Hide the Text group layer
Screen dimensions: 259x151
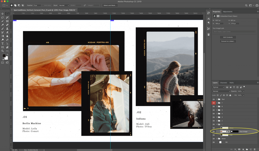(x=213, y=99)
